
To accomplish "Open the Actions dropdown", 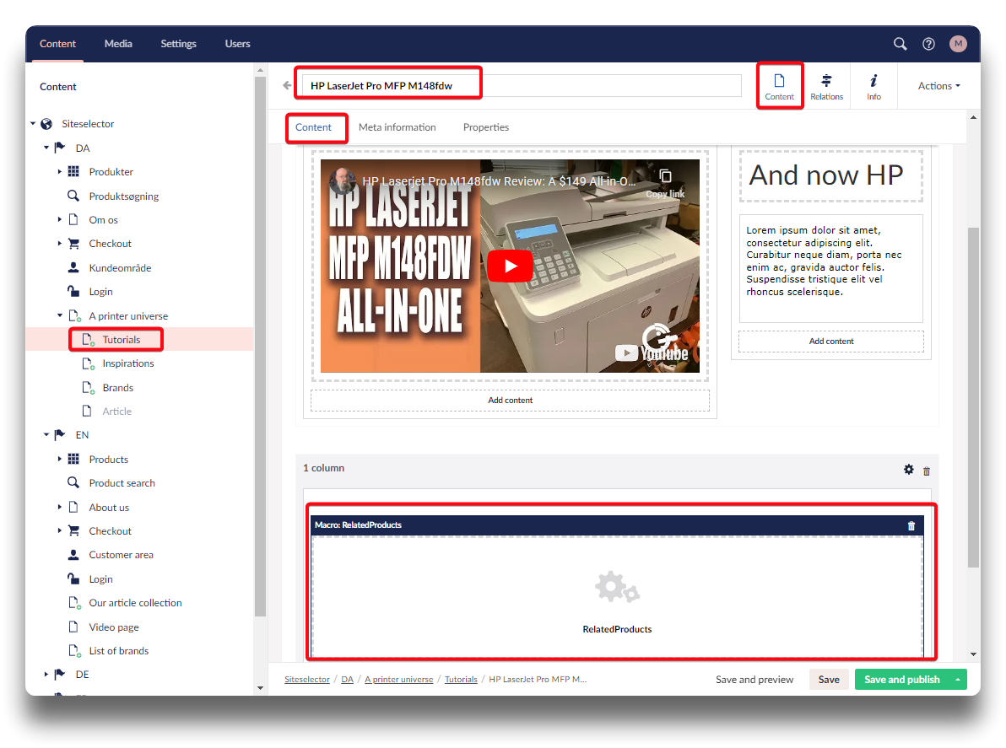I will pyautogui.click(x=938, y=86).
